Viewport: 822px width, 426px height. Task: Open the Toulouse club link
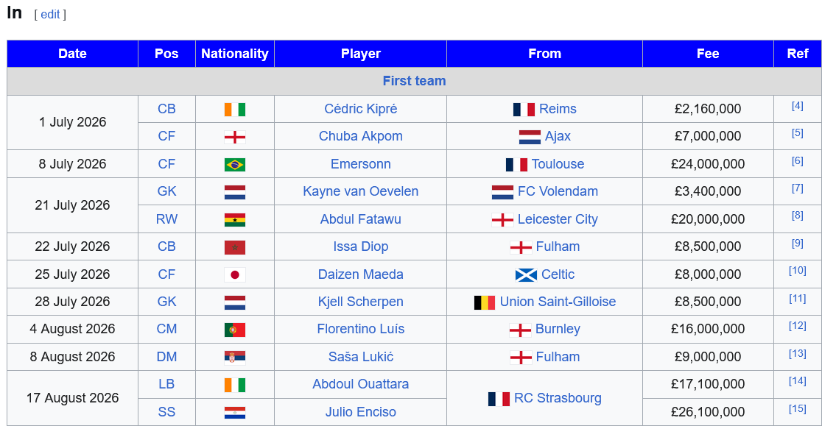coord(558,164)
